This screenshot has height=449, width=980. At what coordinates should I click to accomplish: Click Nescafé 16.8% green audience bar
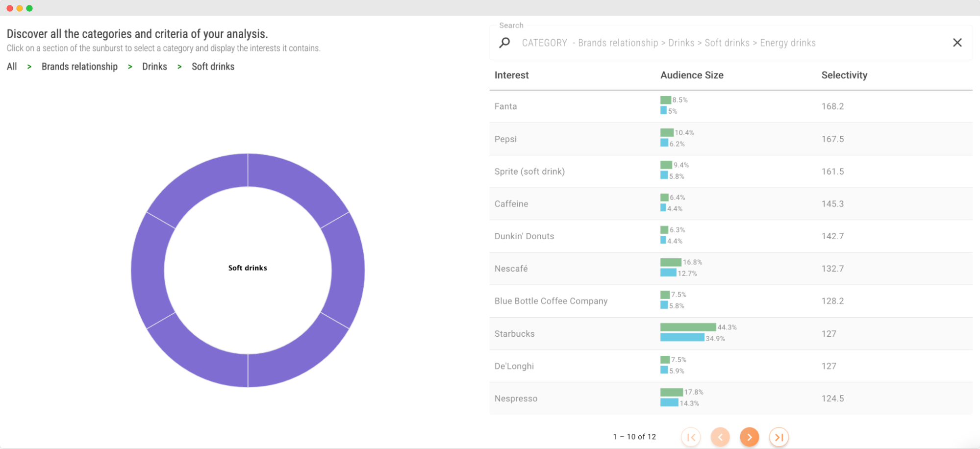[671, 262]
